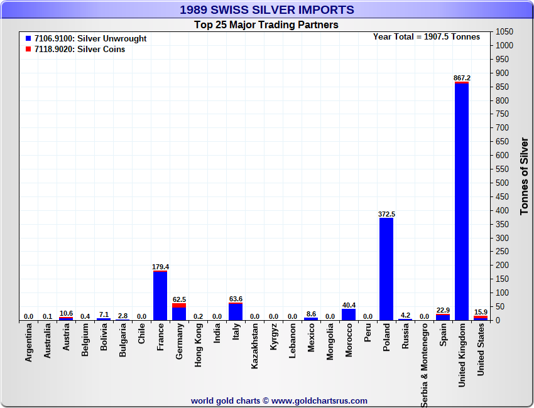Viewport: 534px width, 408px height.
Task: Click the United Kingdom bar
Action: click(462, 201)
